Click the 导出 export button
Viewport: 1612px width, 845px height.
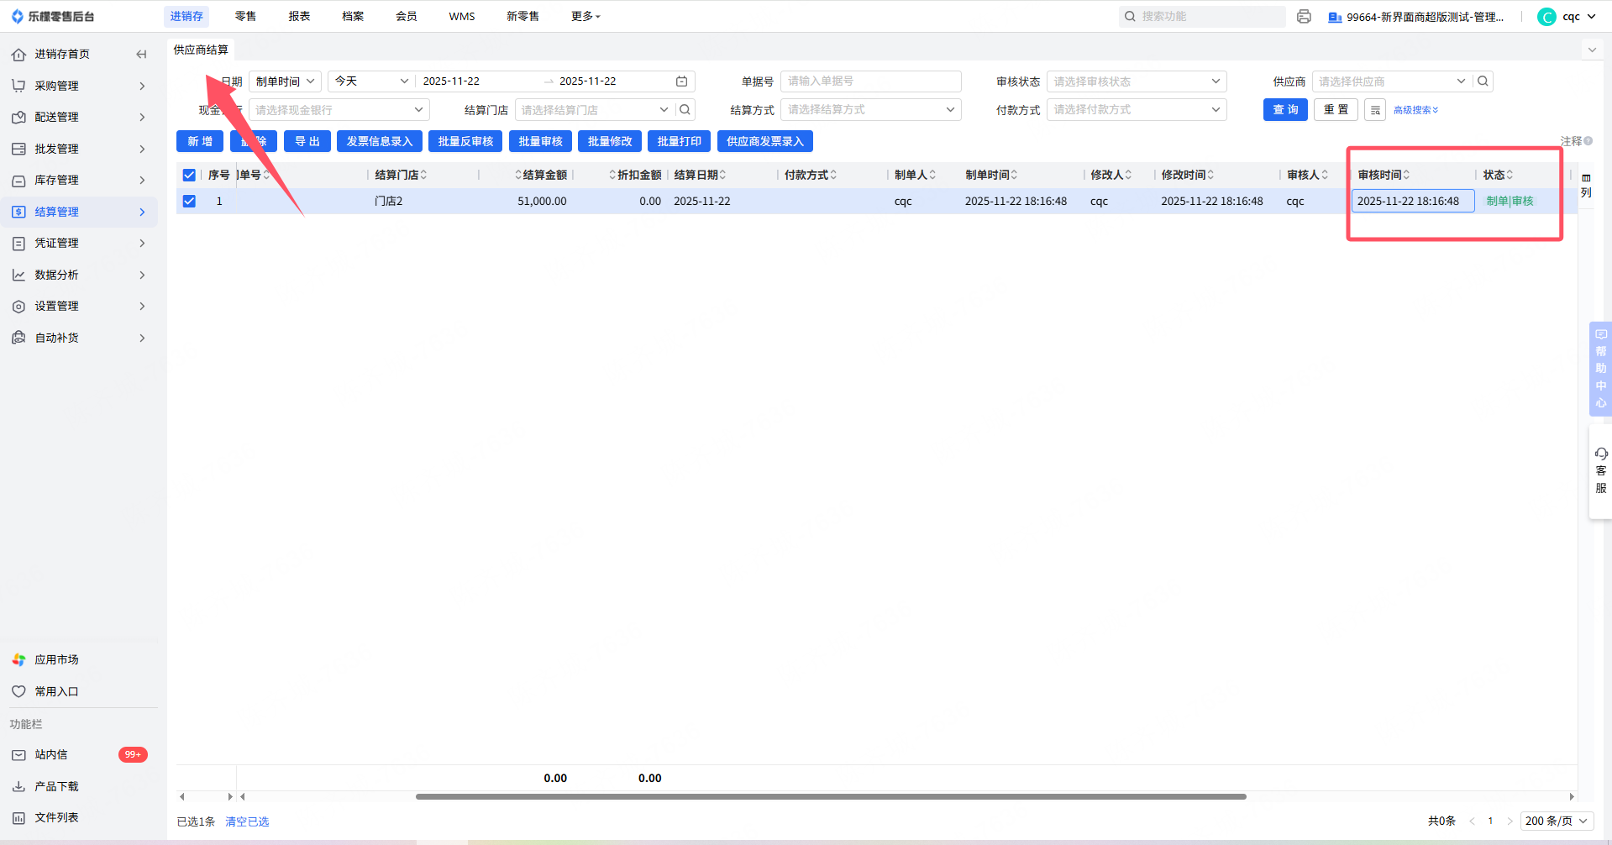point(307,142)
